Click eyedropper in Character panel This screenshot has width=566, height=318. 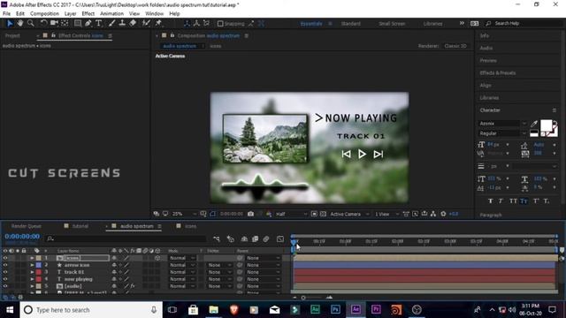(534, 124)
